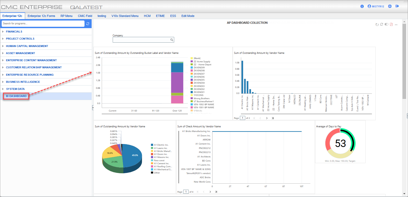
Task: Refresh the program search list
Action: [88, 23]
